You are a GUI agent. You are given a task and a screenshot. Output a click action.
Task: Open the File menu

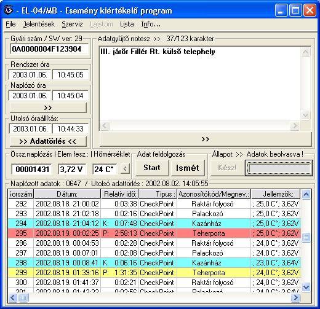click(x=10, y=24)
